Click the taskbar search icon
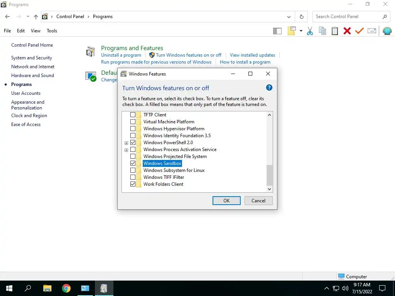This screenshot has width=395, height=296. pyautogui.click(x=28, y=288)
